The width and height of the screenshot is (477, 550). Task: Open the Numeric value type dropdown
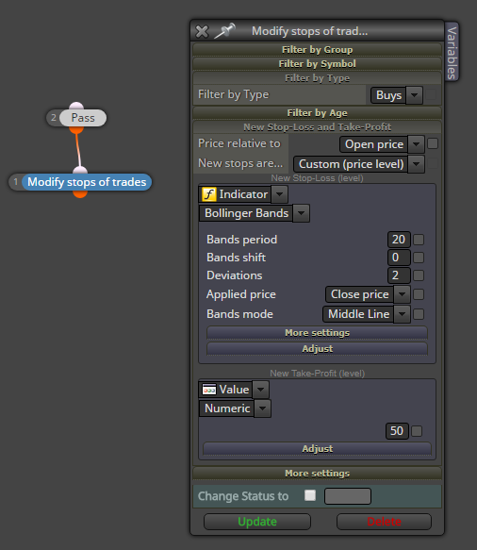tap(235, 408)
